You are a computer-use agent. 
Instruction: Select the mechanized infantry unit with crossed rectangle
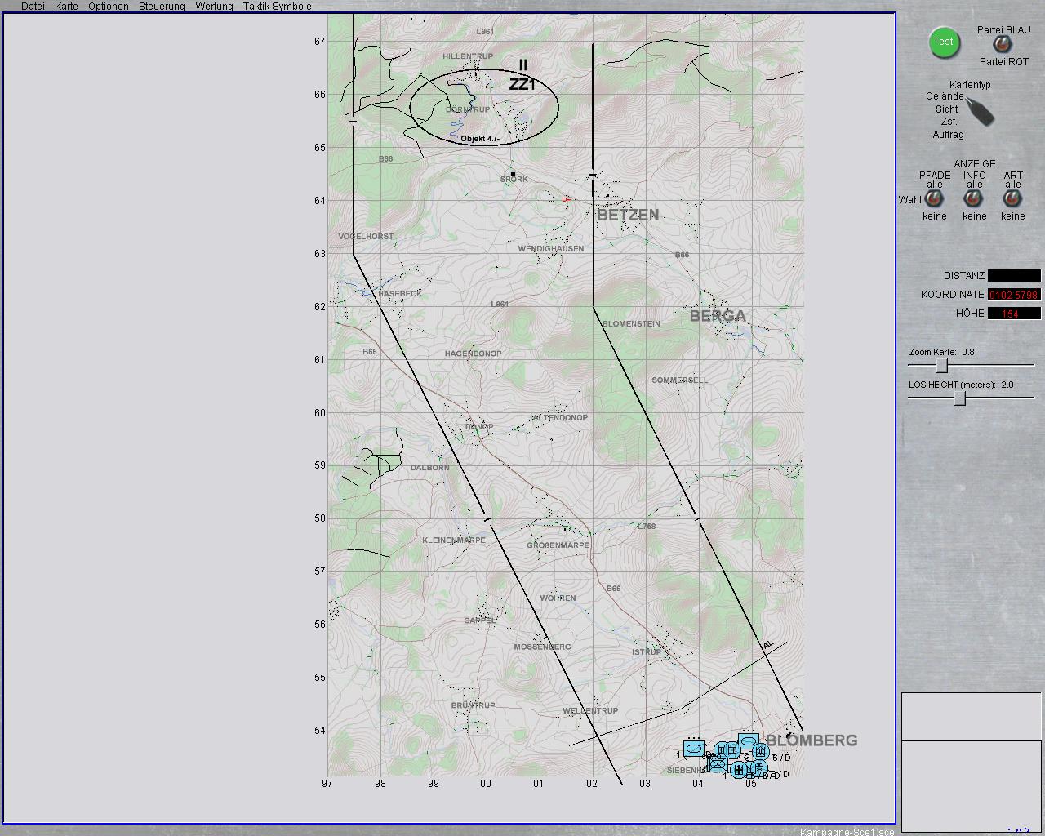pyautogui.click(x=717, y=765)
